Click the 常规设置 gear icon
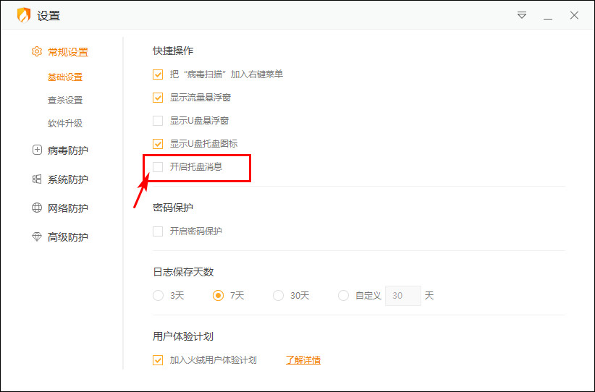The width and height of the screenshot is (595, 392). [37, 52]
